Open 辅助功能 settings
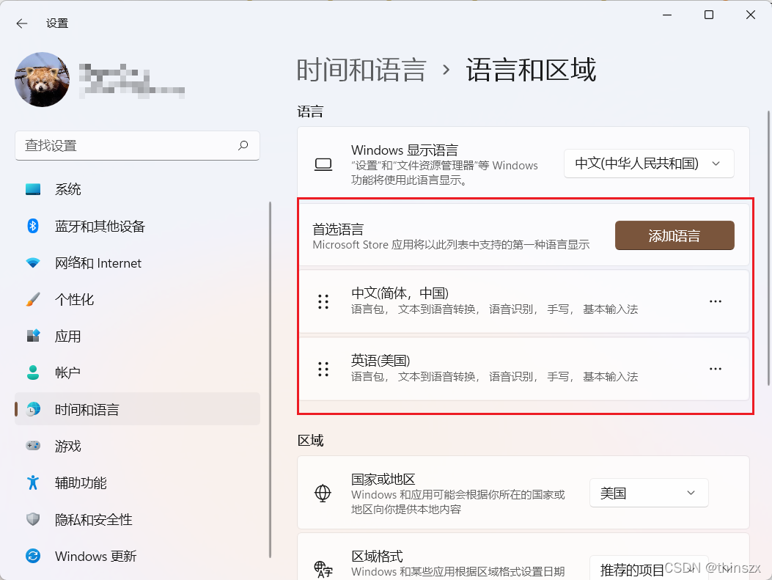 [137, 482]
